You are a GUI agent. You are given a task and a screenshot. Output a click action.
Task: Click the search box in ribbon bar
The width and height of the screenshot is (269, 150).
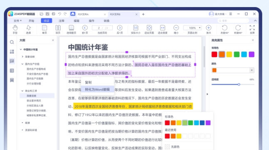point(233,21)
